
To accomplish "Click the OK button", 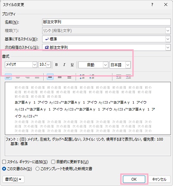I will coord(134,179).
